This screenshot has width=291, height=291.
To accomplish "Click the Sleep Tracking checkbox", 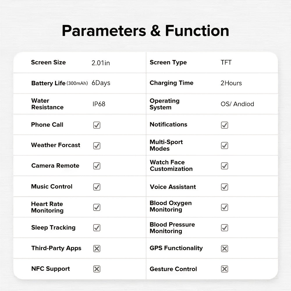I will click(97, 228).
